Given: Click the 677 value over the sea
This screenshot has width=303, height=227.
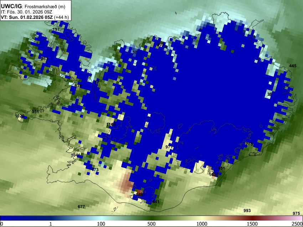Looking at the screenshot, I should click(81, 207).
